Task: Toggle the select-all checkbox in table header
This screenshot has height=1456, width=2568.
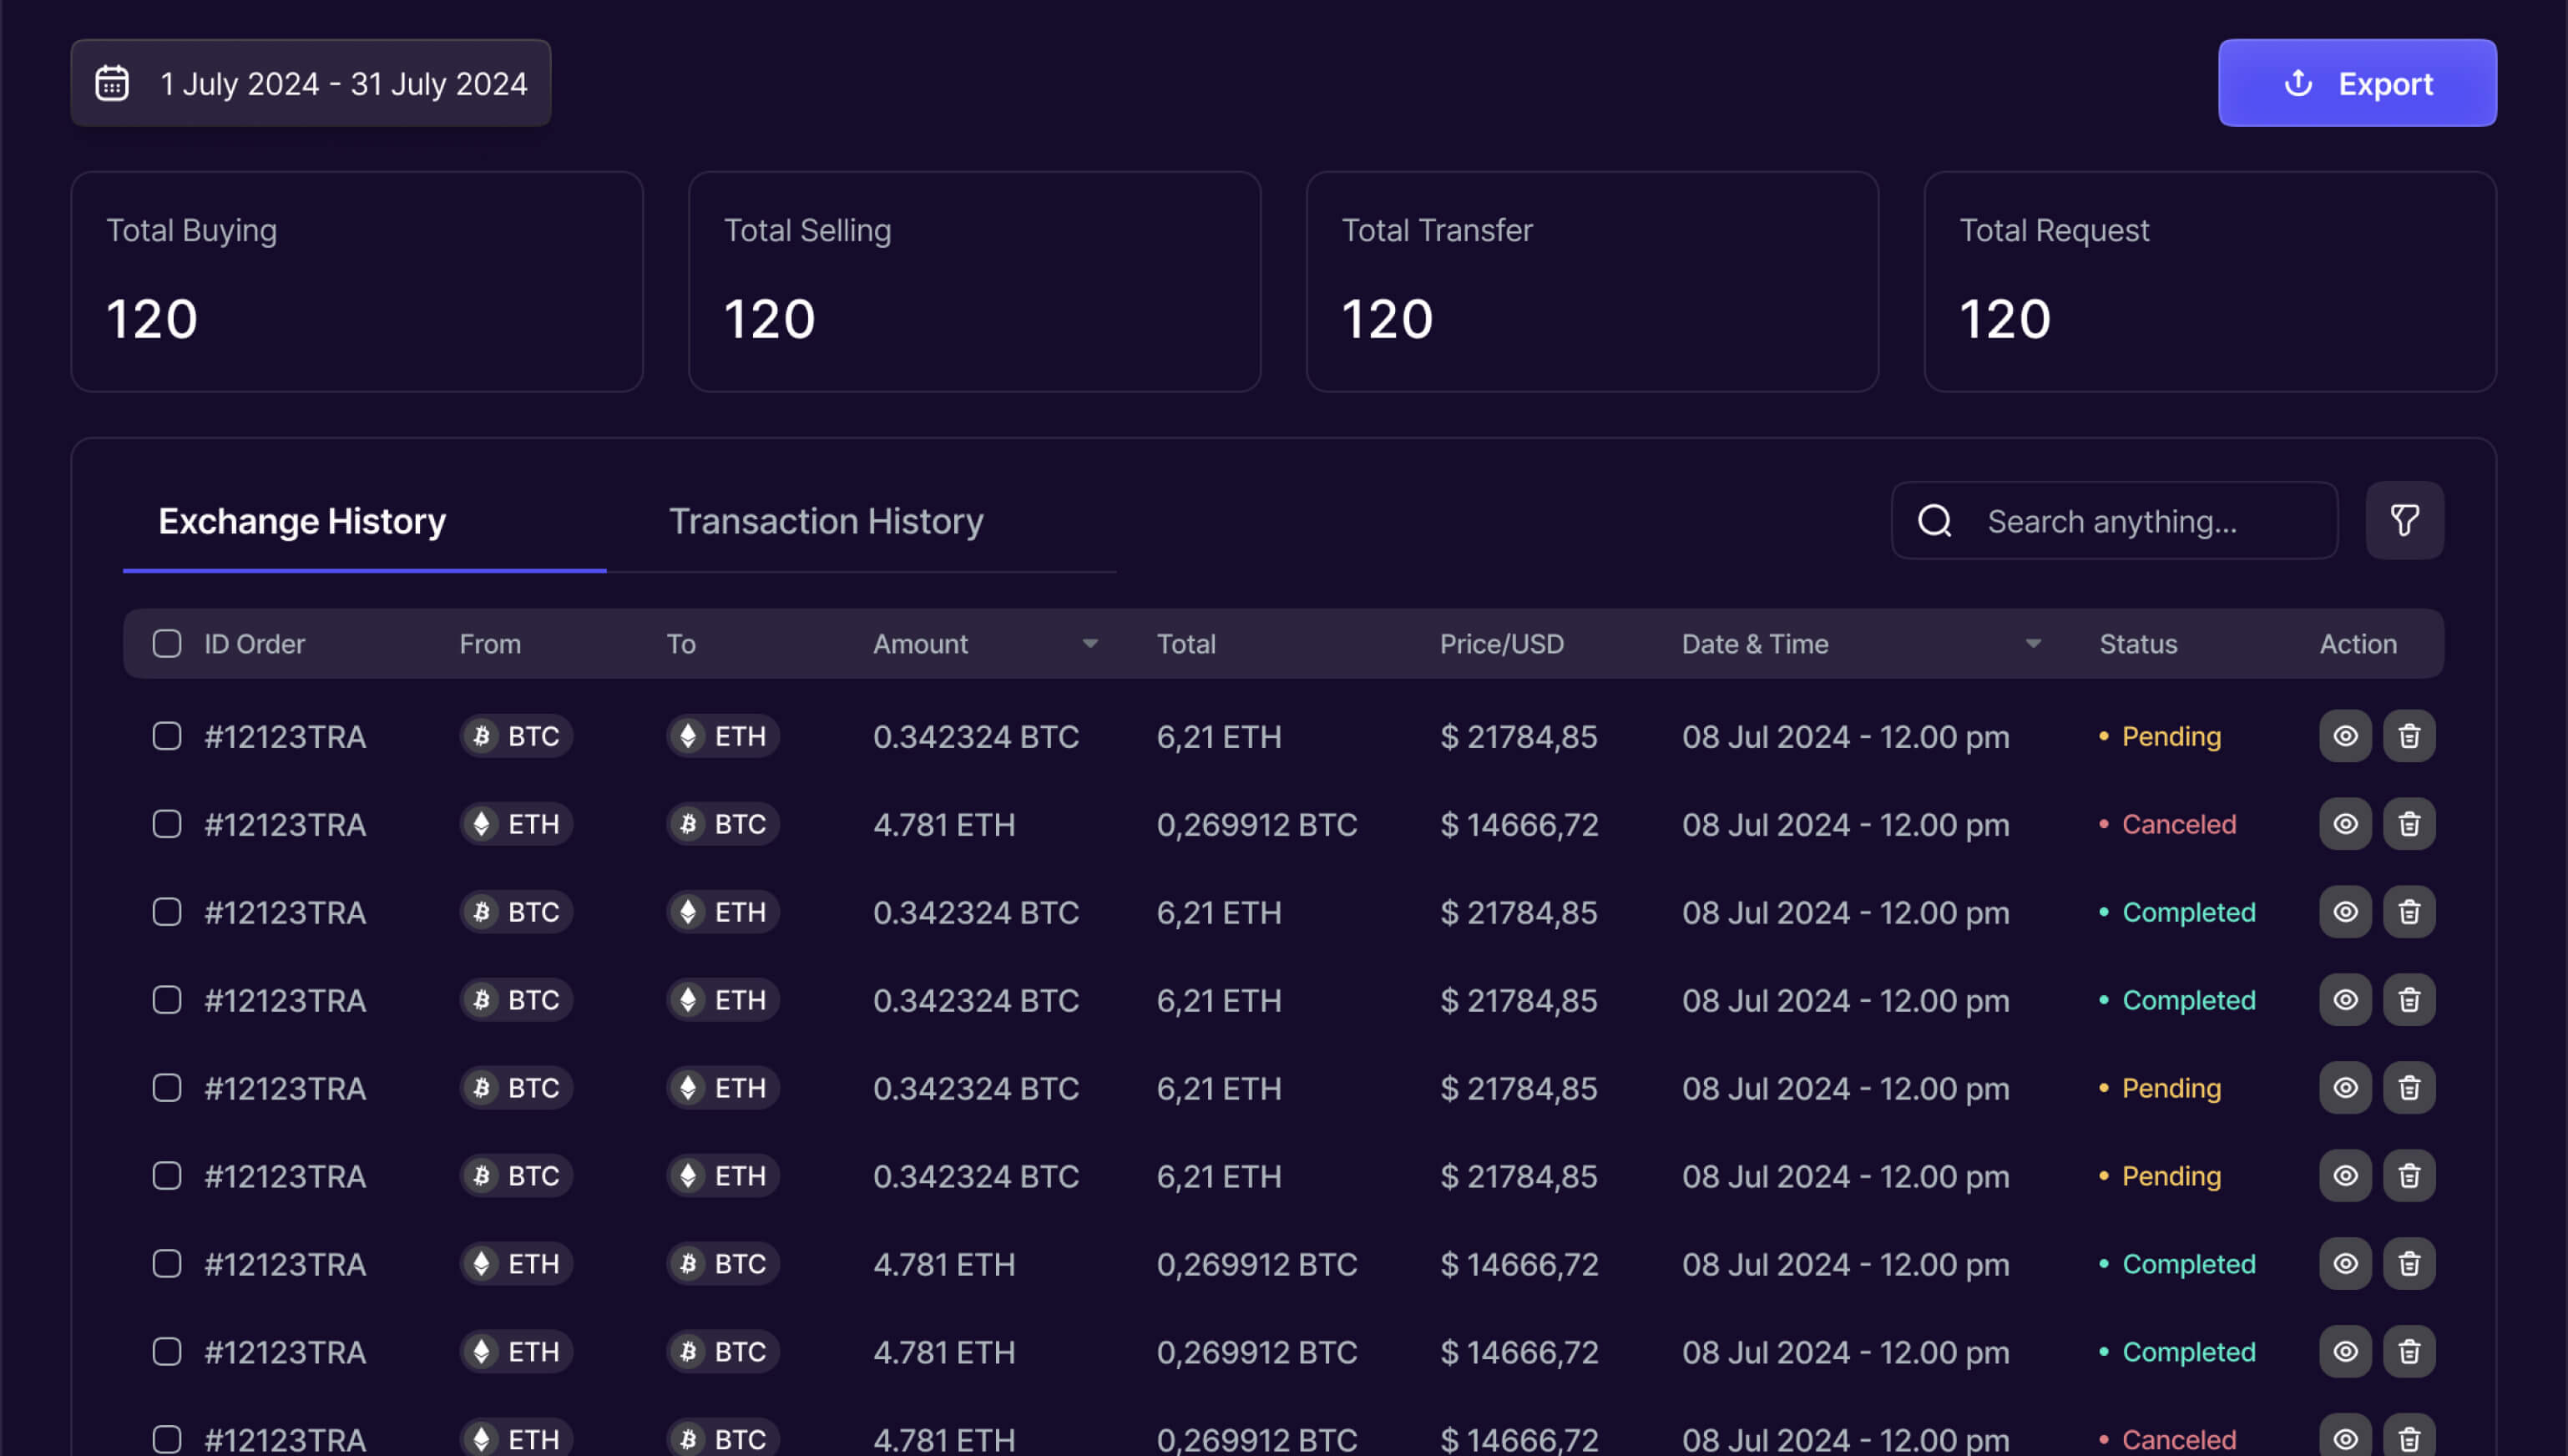Action: click(167, 643)
